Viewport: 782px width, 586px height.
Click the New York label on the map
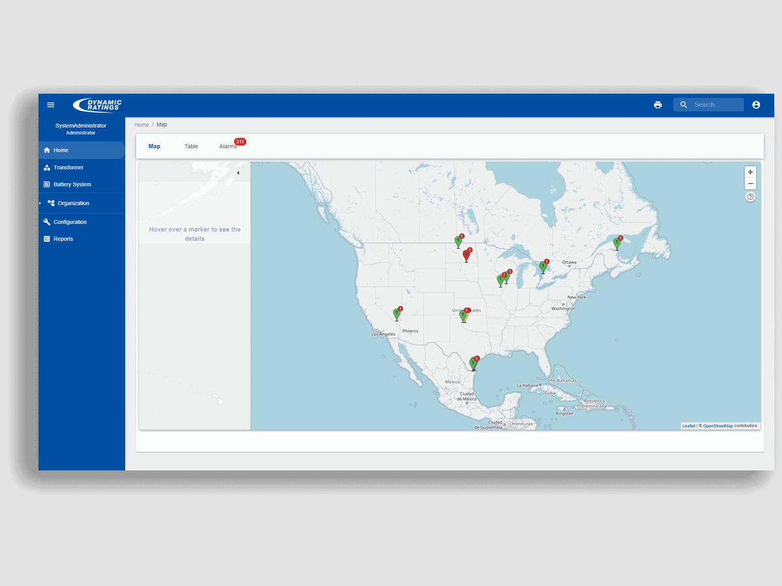[x=577, y=297]
